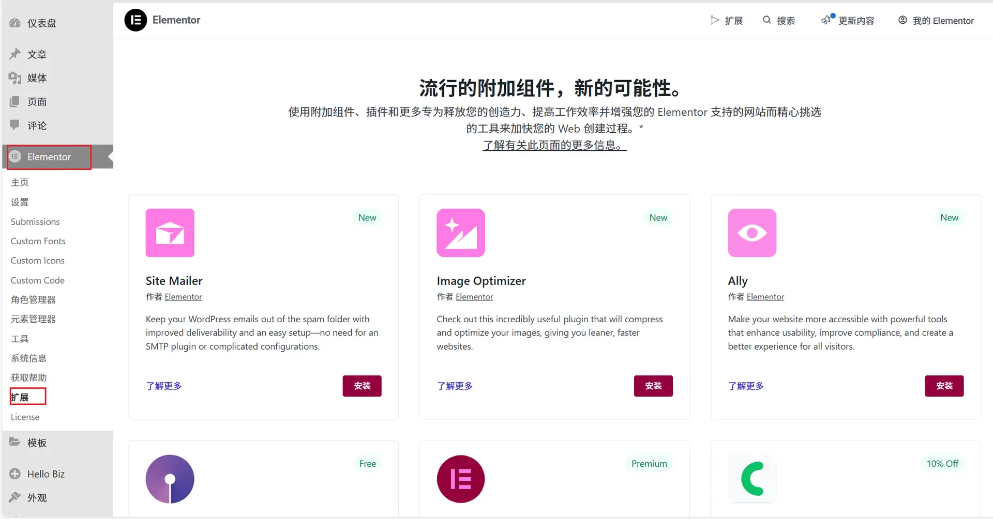
Task: Click the Elementor logo icon in the header
Action: click(x=136, y=20)
